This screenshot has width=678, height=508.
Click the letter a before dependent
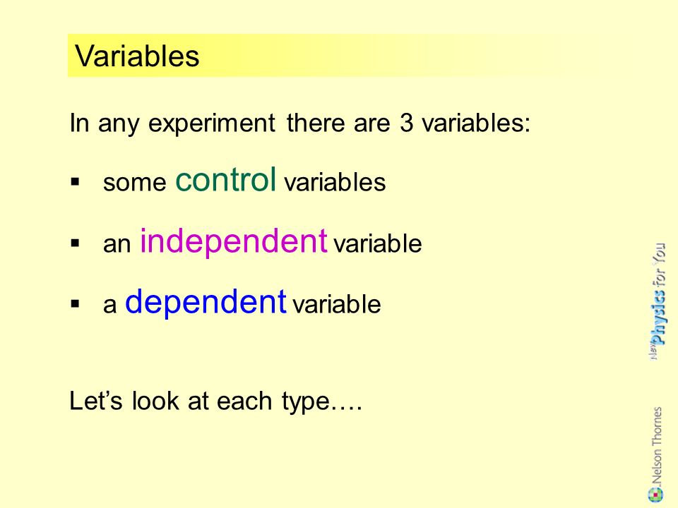point(110,306)
